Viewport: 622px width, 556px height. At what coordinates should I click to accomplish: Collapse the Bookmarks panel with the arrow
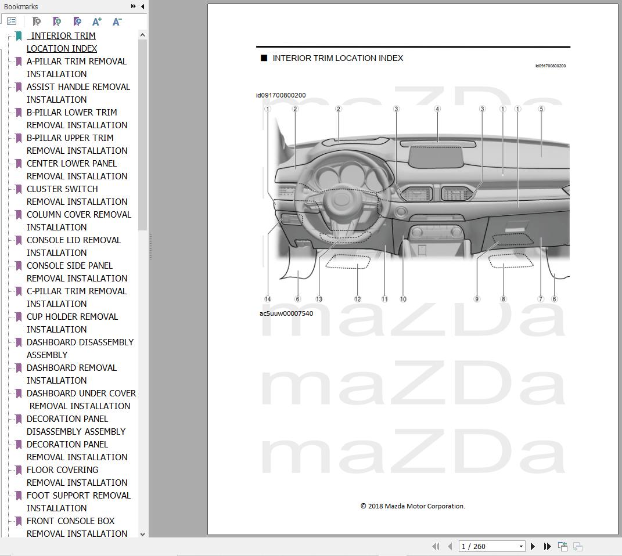pos(143,6)
